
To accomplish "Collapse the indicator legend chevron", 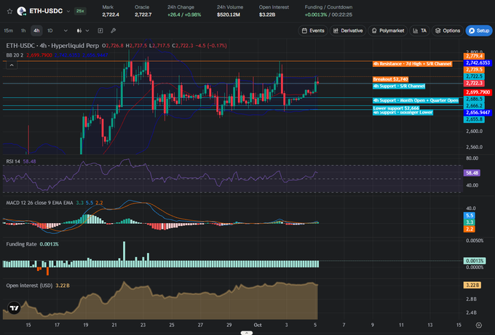I will point(12,65).
